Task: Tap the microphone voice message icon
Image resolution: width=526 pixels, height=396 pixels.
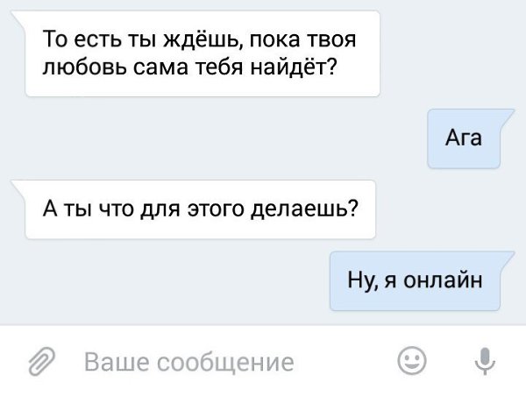Action: coord(485,361)
